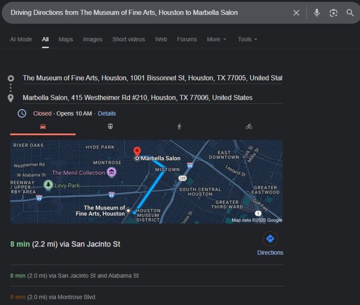Click the GREATER EASTWOOD map label
Viewport: 360px width, 305px height.
coord(265,190)
